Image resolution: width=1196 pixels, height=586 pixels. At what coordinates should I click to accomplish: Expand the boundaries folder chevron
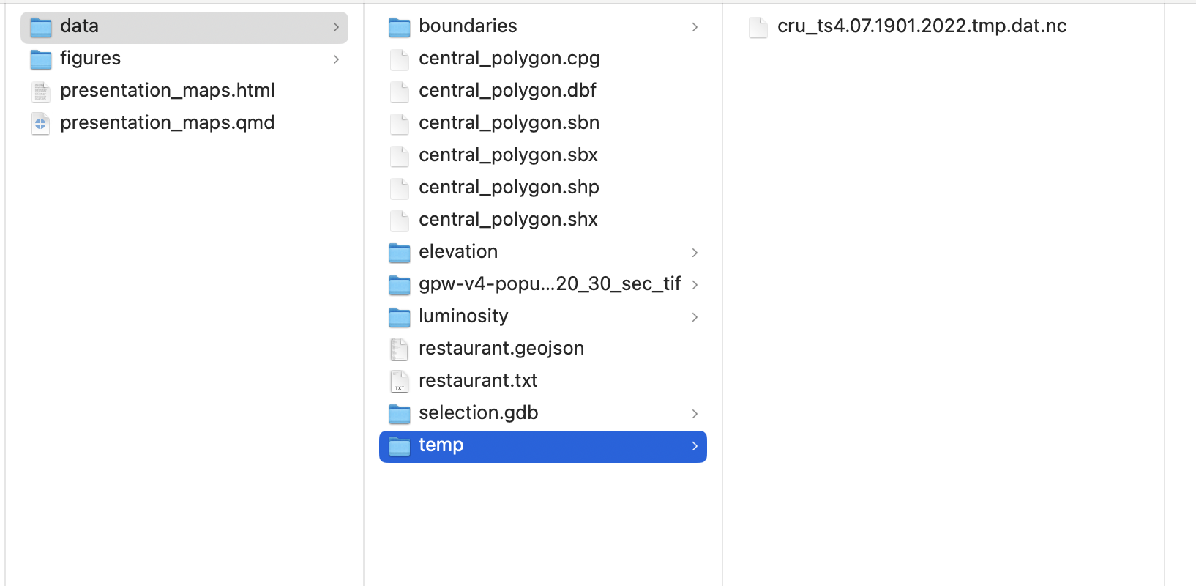pyautogui.click(x=695, y=27)
